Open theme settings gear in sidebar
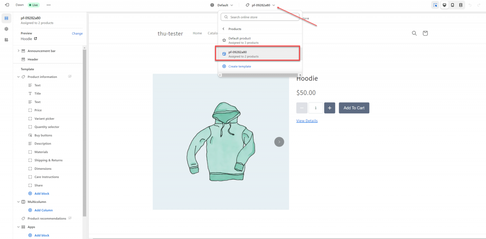Viewport: 486px width, 239px height. click(6, 29)
